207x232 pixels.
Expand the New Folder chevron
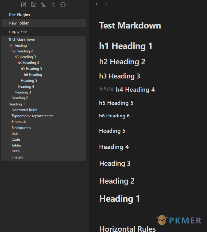click(5, 23)
